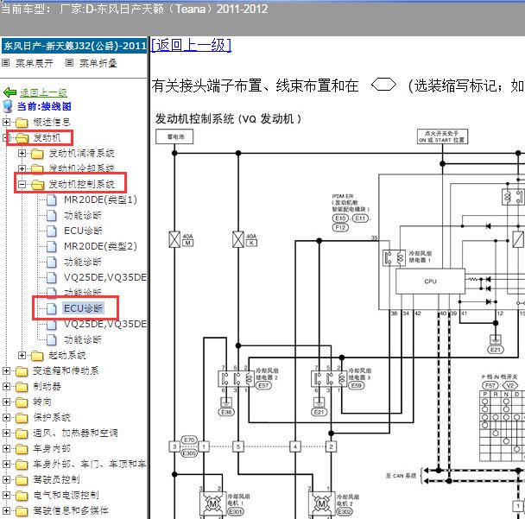Click the 车身外部、车门 folder icon
525x519 pixels.
coord(22,465)
